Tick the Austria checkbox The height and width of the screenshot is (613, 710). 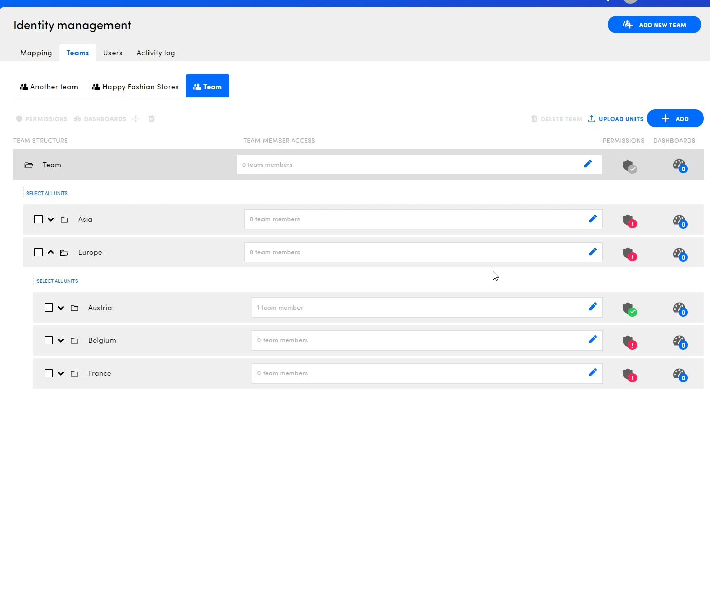(x=49, y=308)
